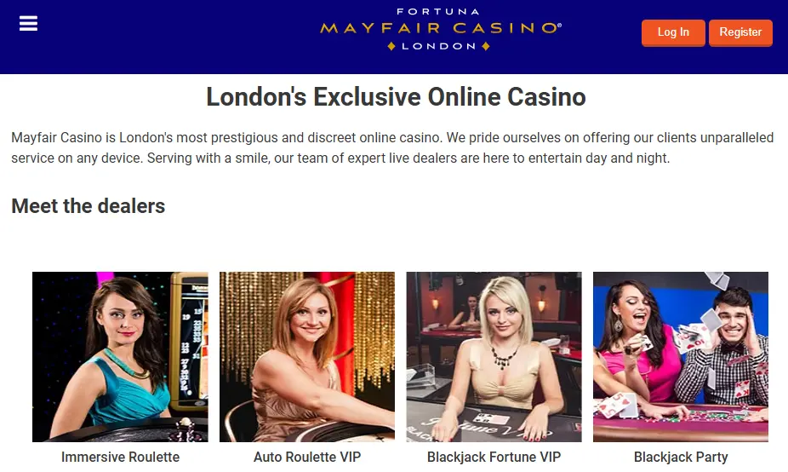The width and height of the screenshot is (788, 472).
Task: Open the Auto Roulette VIP dealer photo
Action: tap(307, 357)
